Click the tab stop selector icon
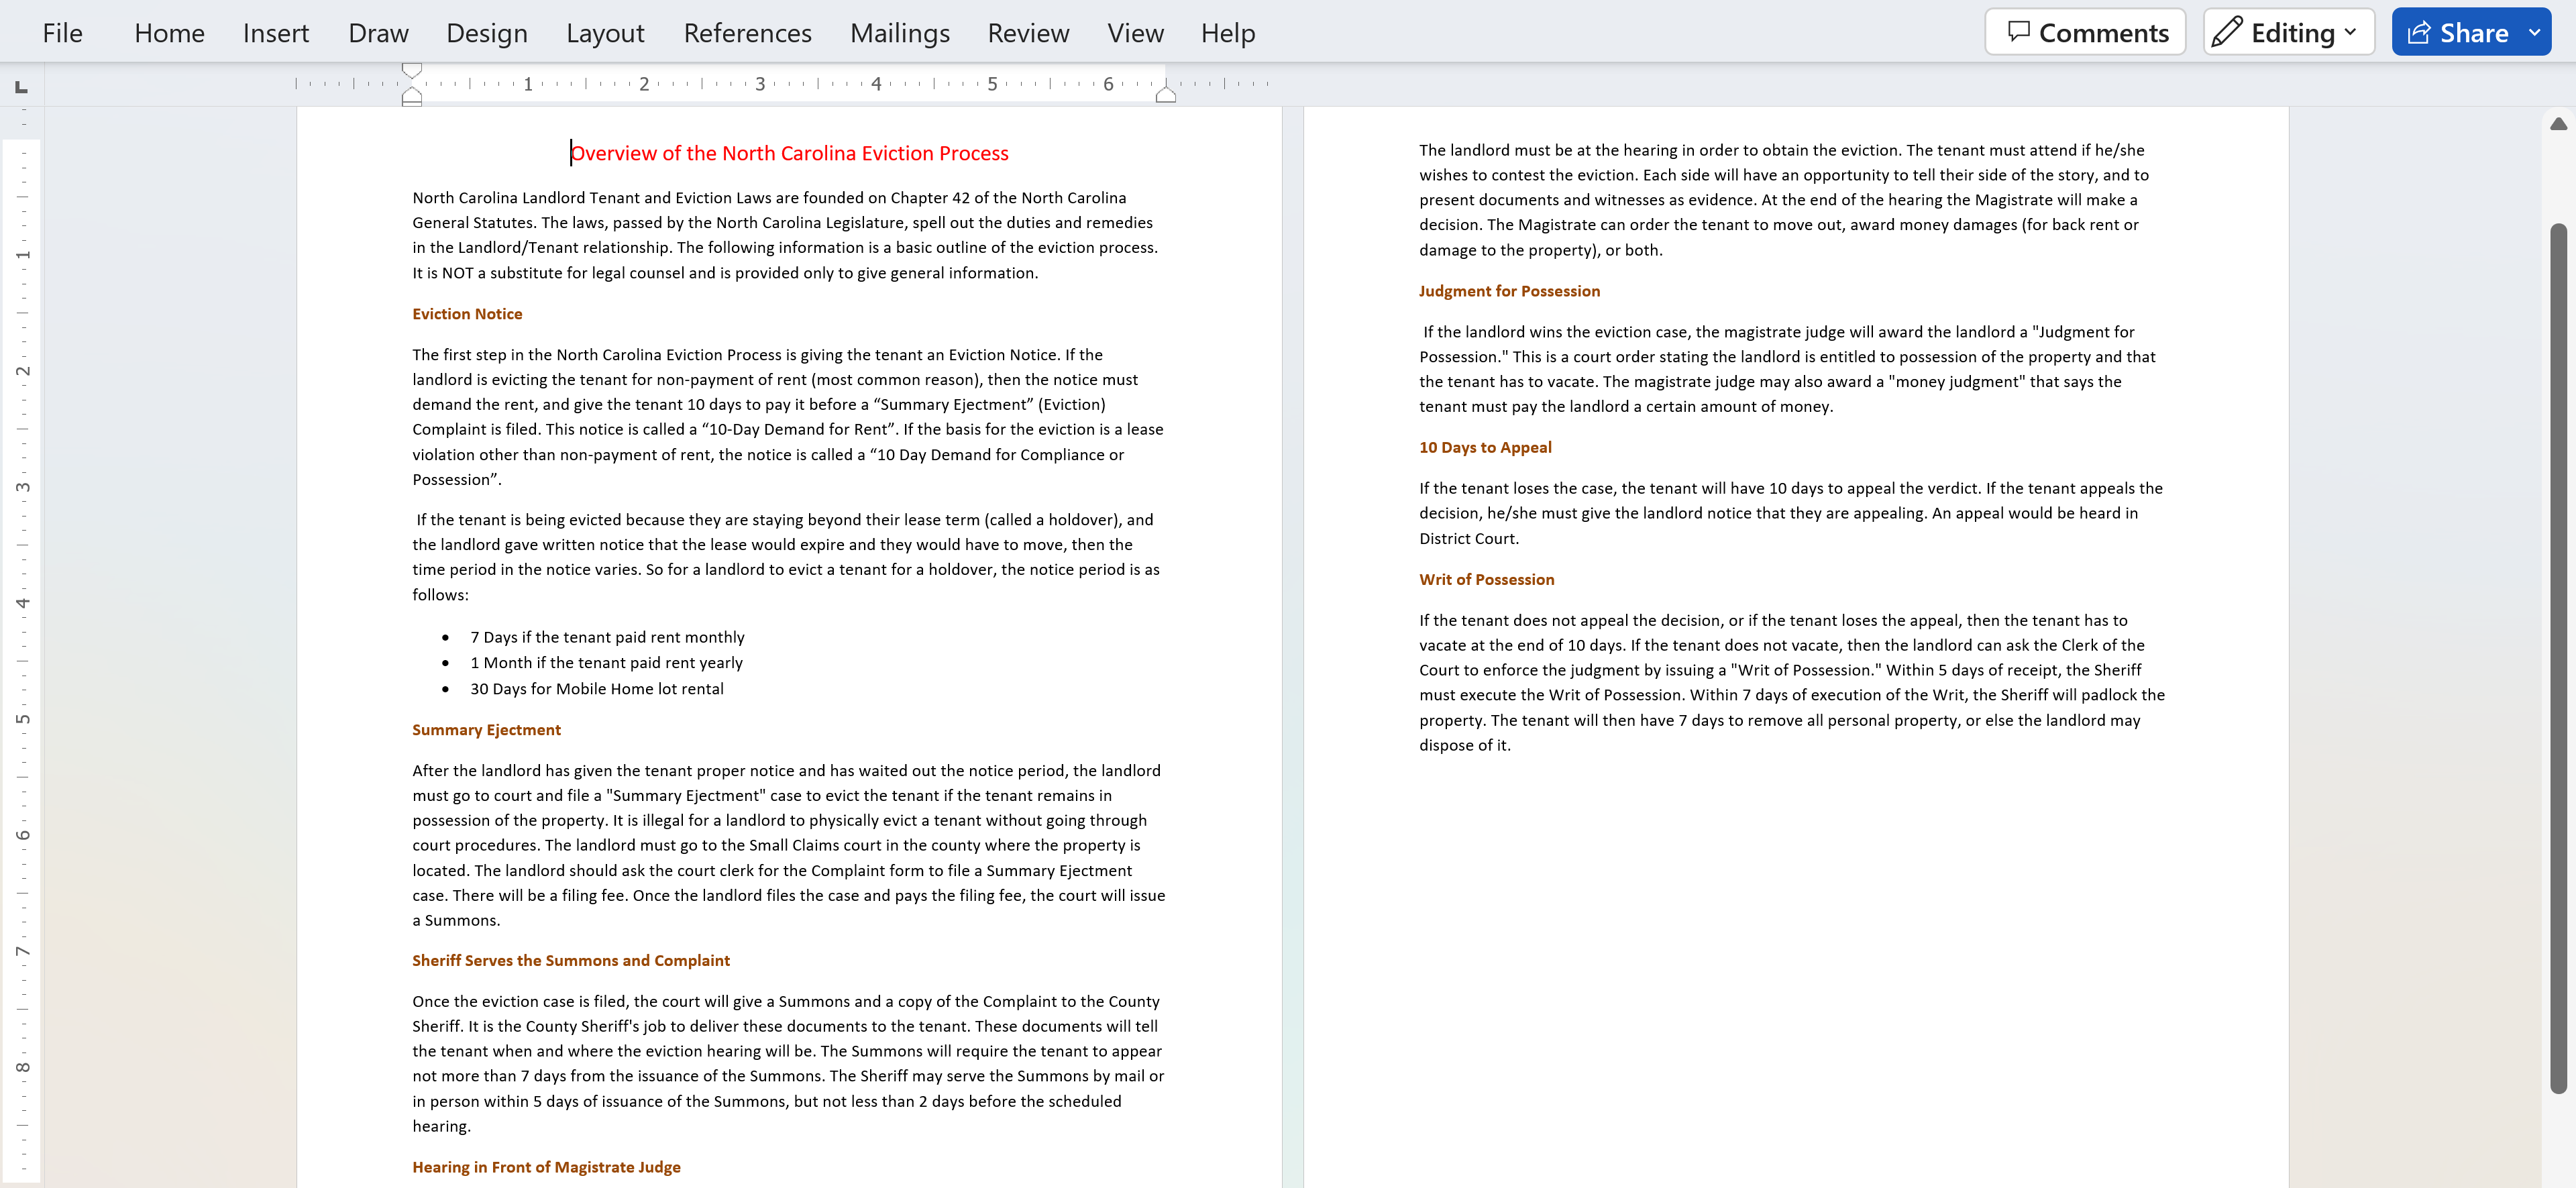 click(21, 87)
